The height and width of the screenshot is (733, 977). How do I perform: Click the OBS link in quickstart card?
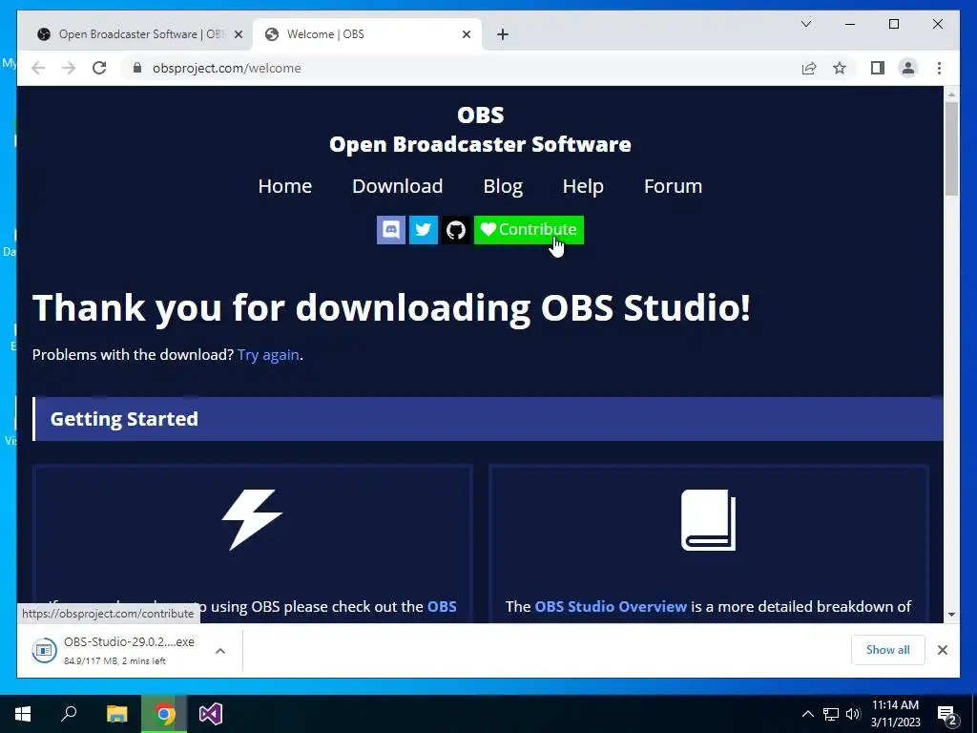click(x=442, y=606)
